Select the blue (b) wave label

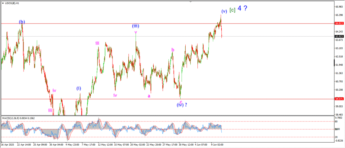click(x=22, y=22)
